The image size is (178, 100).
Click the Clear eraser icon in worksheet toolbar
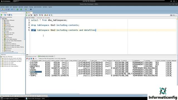click(x=47, y=15)
